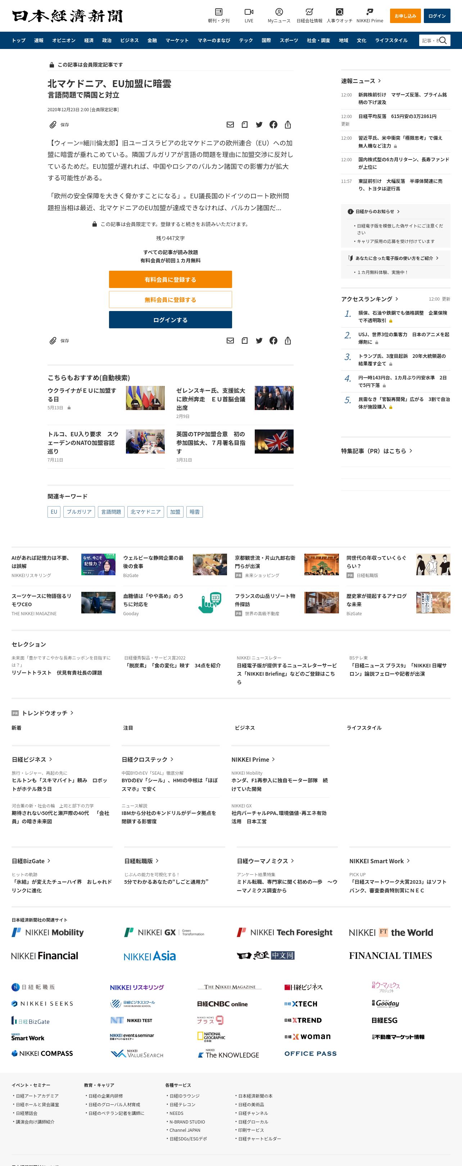Click the magnifier search icon in navigation bar
This screenshot has width=462, height=1166.
click(x=443, y=40)
